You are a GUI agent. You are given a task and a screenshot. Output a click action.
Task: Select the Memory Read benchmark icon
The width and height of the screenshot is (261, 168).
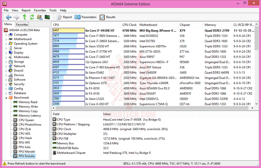point(16,102)
